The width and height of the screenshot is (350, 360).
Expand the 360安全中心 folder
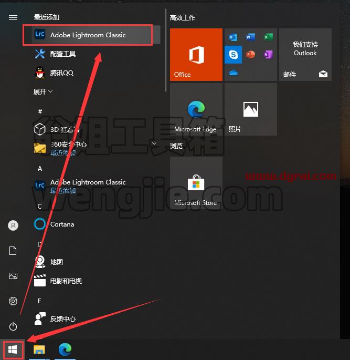(154, 143)
